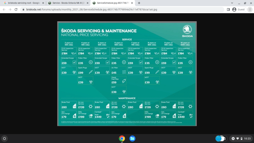This screenshot has width=254, height=143.
Task: Click the fuel filter icon in Diesel Fuel Filter cell
Action: coord(124,81)
